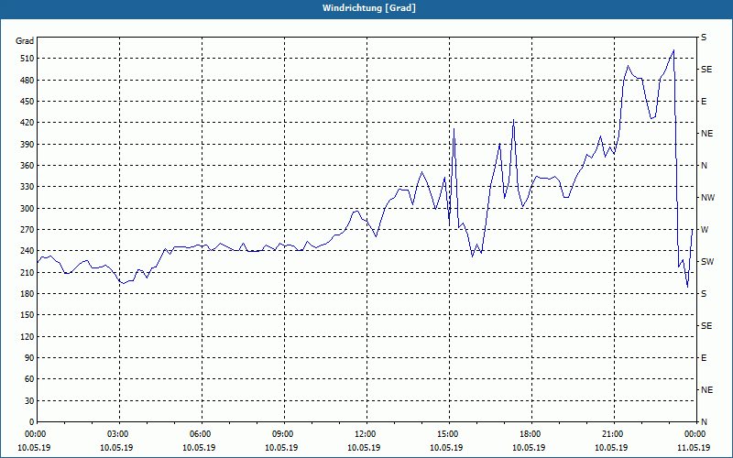Select the "SE" compass label level with 135
The image size is (733, 458).
[706, 326]
